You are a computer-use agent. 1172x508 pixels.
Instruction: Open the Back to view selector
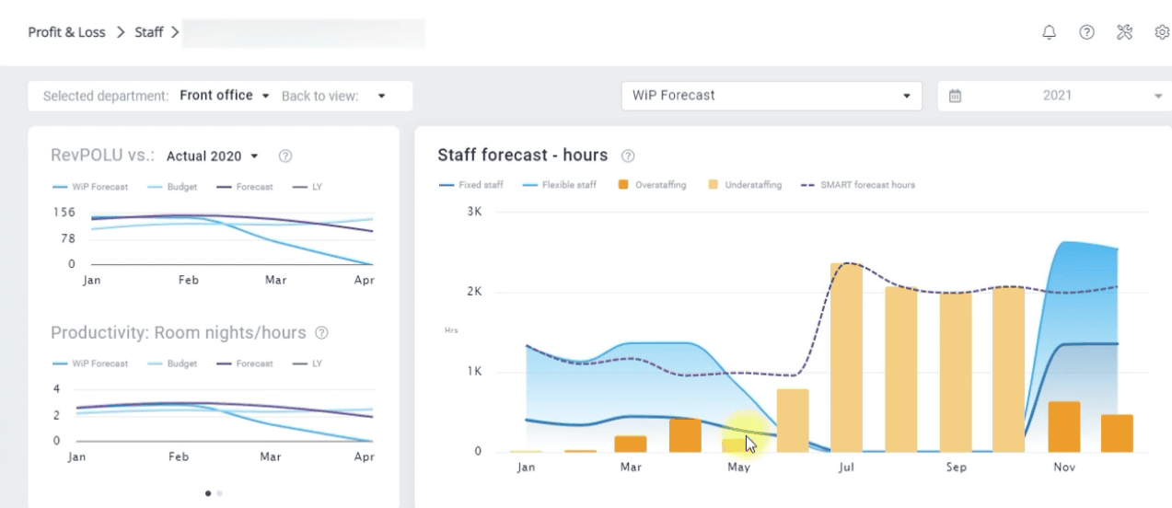click(x=334, y=96)
